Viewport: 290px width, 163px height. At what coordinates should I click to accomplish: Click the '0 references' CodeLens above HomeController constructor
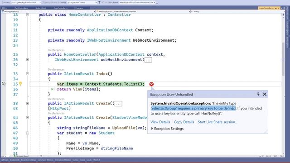click(x=56, y=50)
